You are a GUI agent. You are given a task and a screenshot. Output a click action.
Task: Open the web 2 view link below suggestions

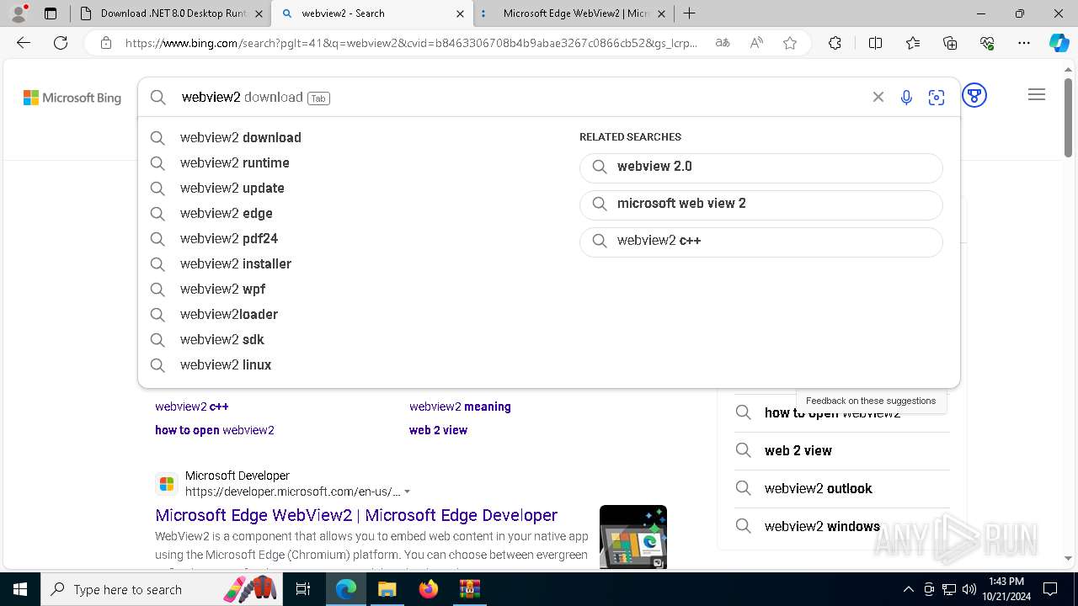438,430
